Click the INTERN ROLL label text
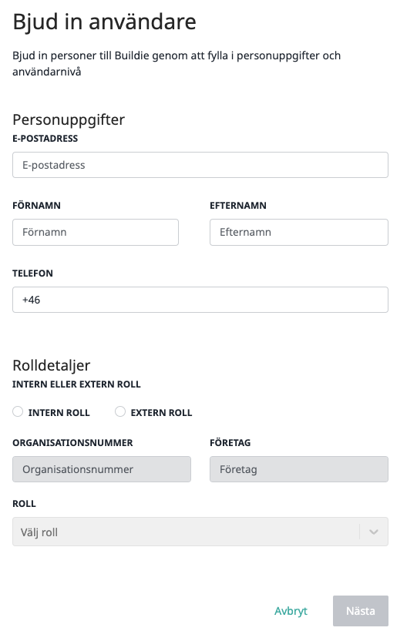 coord(59,413)
